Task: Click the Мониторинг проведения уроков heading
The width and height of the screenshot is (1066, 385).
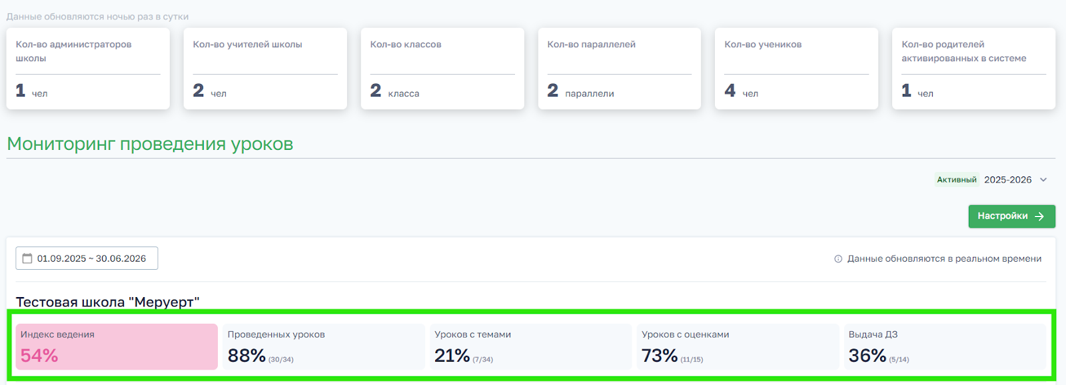Action: pos(150,144)
